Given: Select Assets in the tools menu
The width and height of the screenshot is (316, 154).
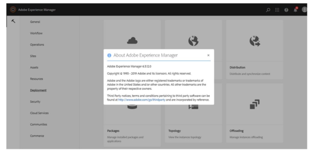Looking at the screenshot, I should [x=34, y=68].
